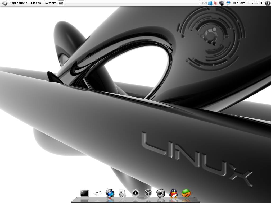Screen dimensions: 271x203
Task: Open the Places menu
Action: coord(36,3)
